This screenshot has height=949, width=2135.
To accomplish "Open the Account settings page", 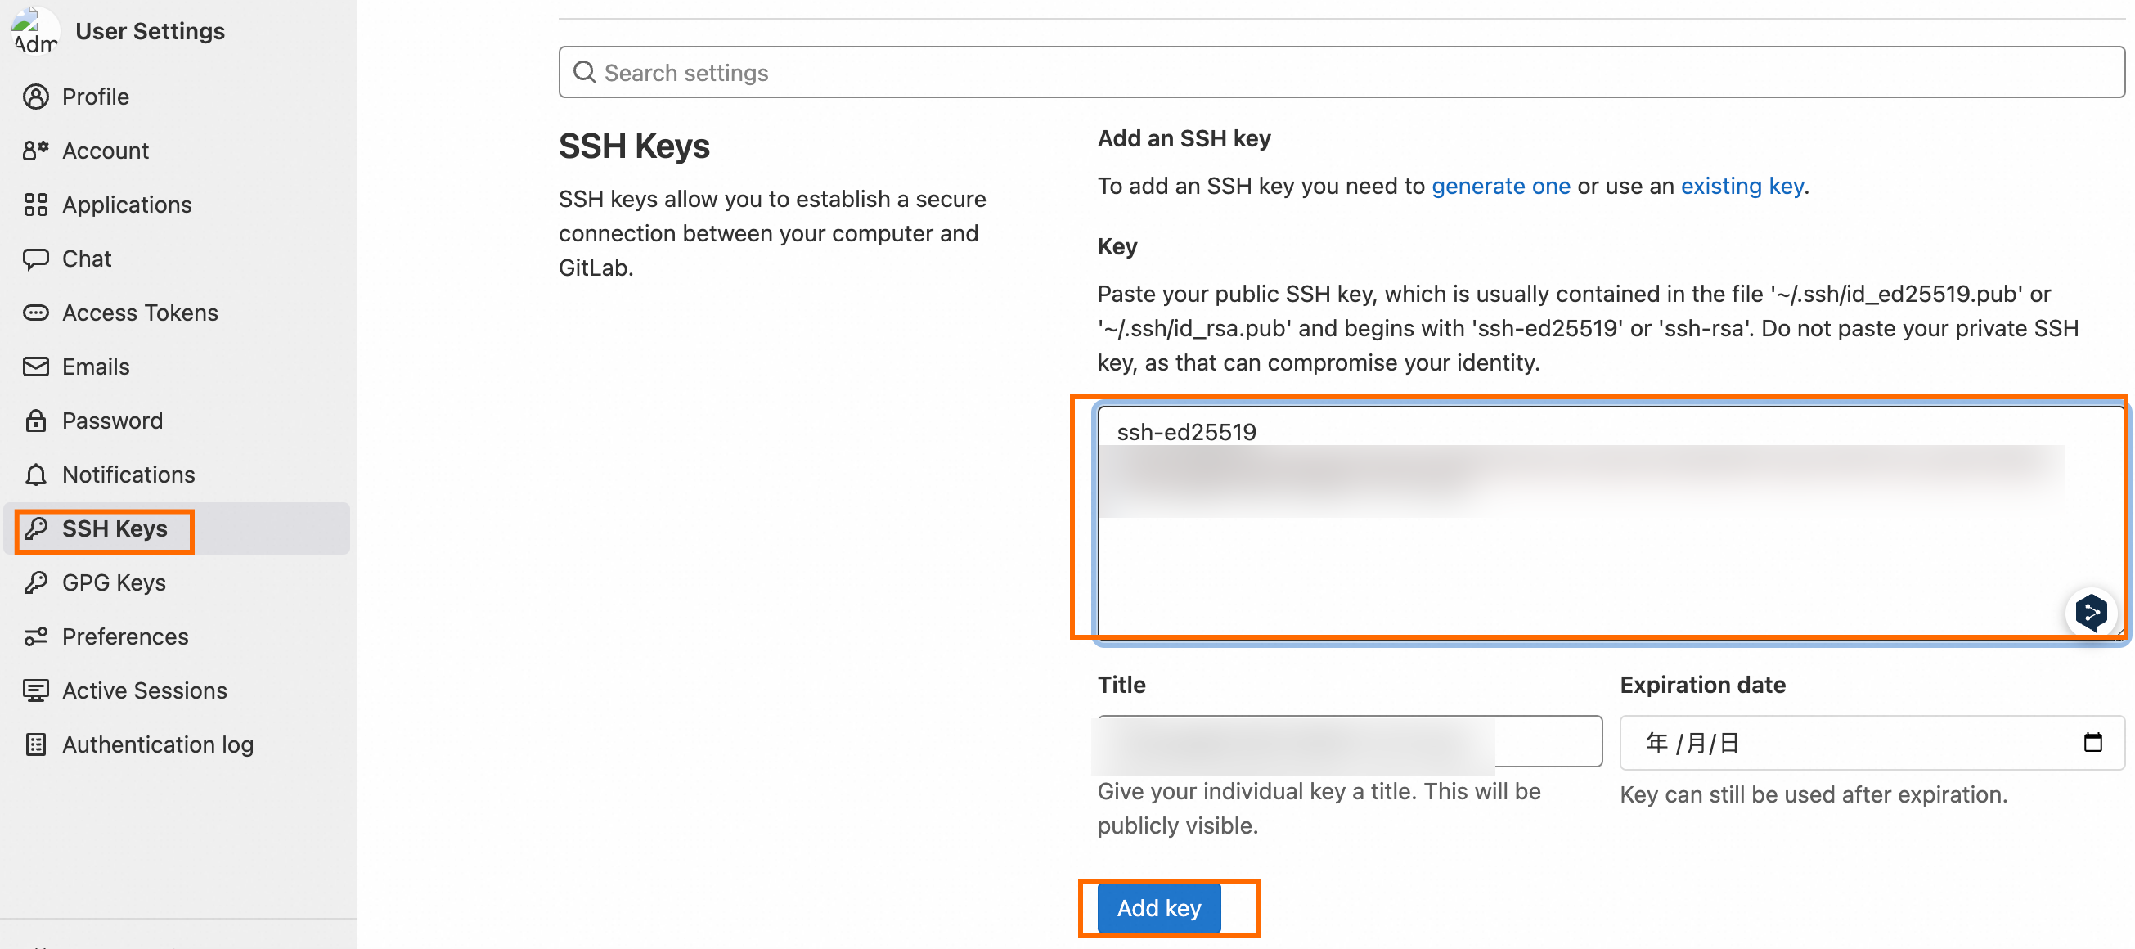I will click(x=106, y=151).
